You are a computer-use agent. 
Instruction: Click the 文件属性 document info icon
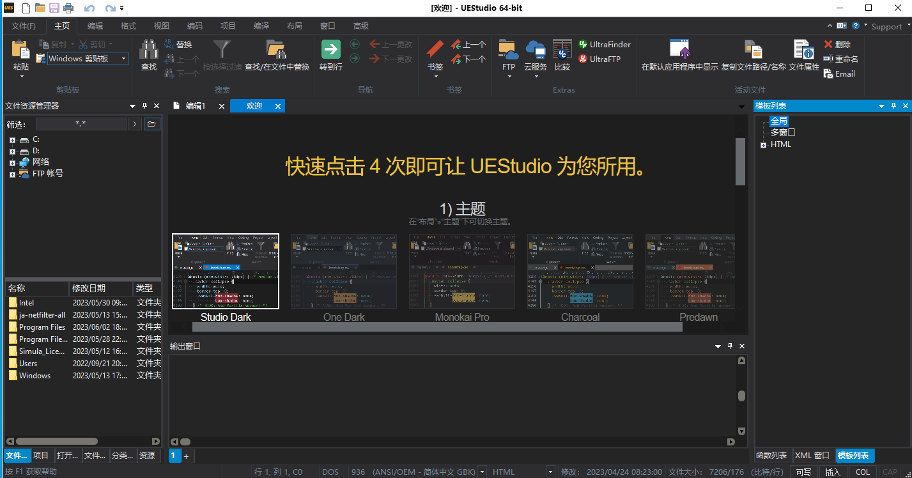coord(803,50)
